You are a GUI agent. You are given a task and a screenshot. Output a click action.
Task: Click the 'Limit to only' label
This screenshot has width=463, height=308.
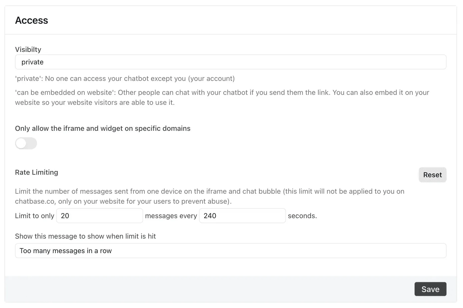pyautogui.click(x=34, y=216)
